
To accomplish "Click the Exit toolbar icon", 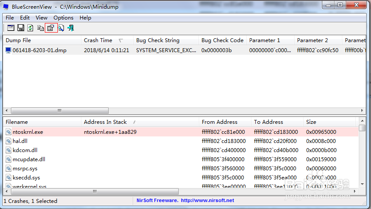I will (71, 28).
